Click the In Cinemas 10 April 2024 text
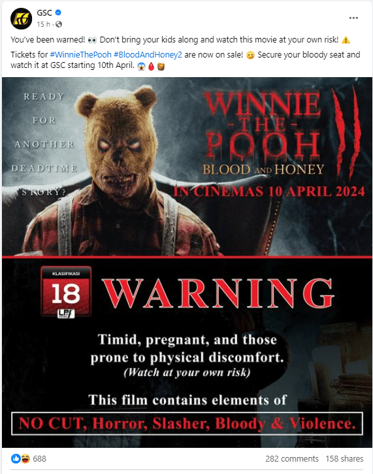This screenshot has height=474, width=373. click(269, 192)
